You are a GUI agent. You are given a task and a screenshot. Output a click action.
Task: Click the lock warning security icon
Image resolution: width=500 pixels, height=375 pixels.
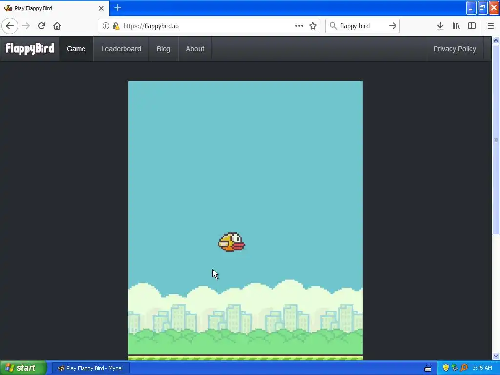pyautogui.click(x=116, y=26)
